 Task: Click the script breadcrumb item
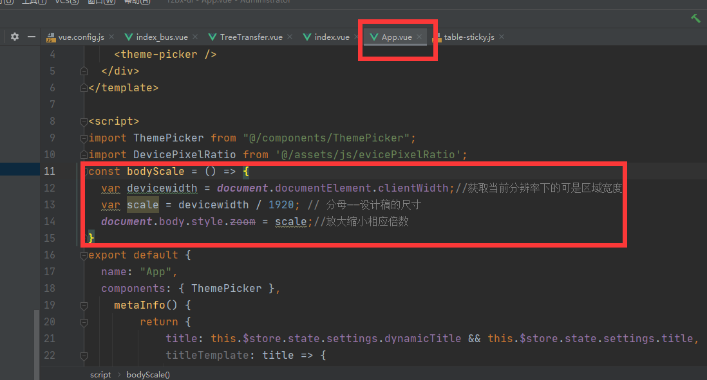[x=100, y=374]
